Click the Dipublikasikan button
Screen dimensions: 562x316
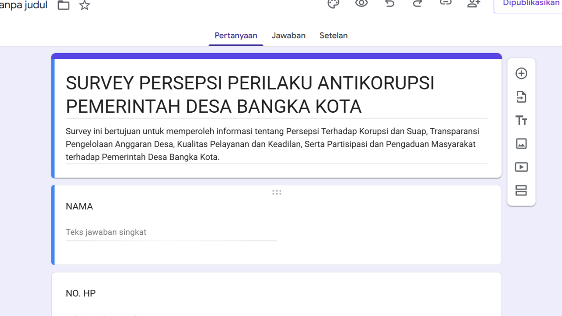[x=528, y=4]
